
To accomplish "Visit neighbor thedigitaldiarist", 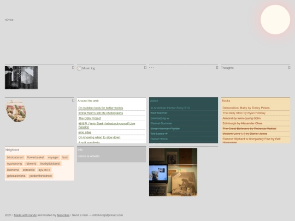I will (x=50, y=164).
